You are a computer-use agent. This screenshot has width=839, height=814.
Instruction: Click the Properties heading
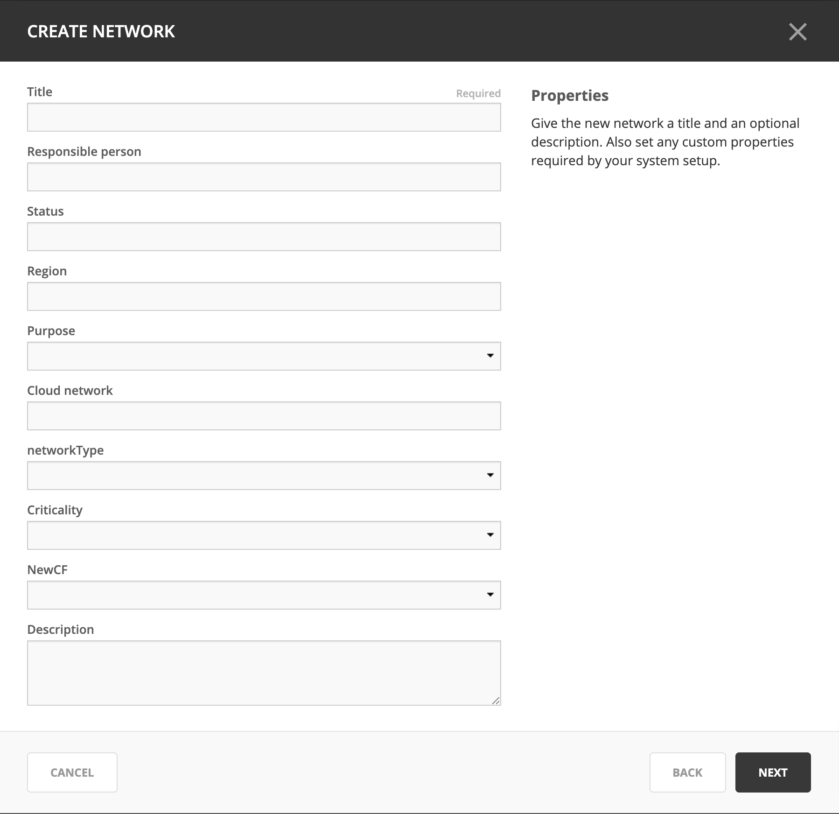pos(570,96)
